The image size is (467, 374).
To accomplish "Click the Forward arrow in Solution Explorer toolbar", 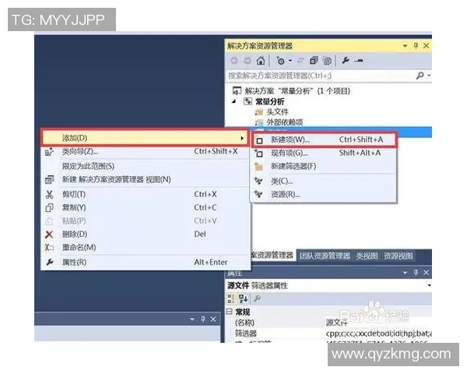I will (248, 61).
